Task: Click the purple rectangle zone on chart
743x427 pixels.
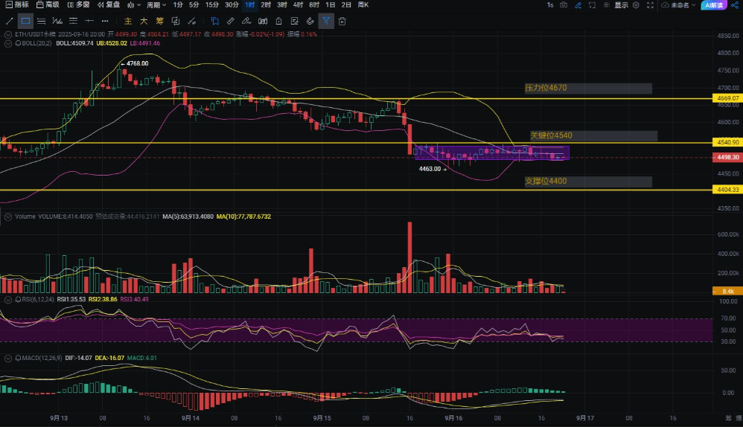Action: click(491, 152)
